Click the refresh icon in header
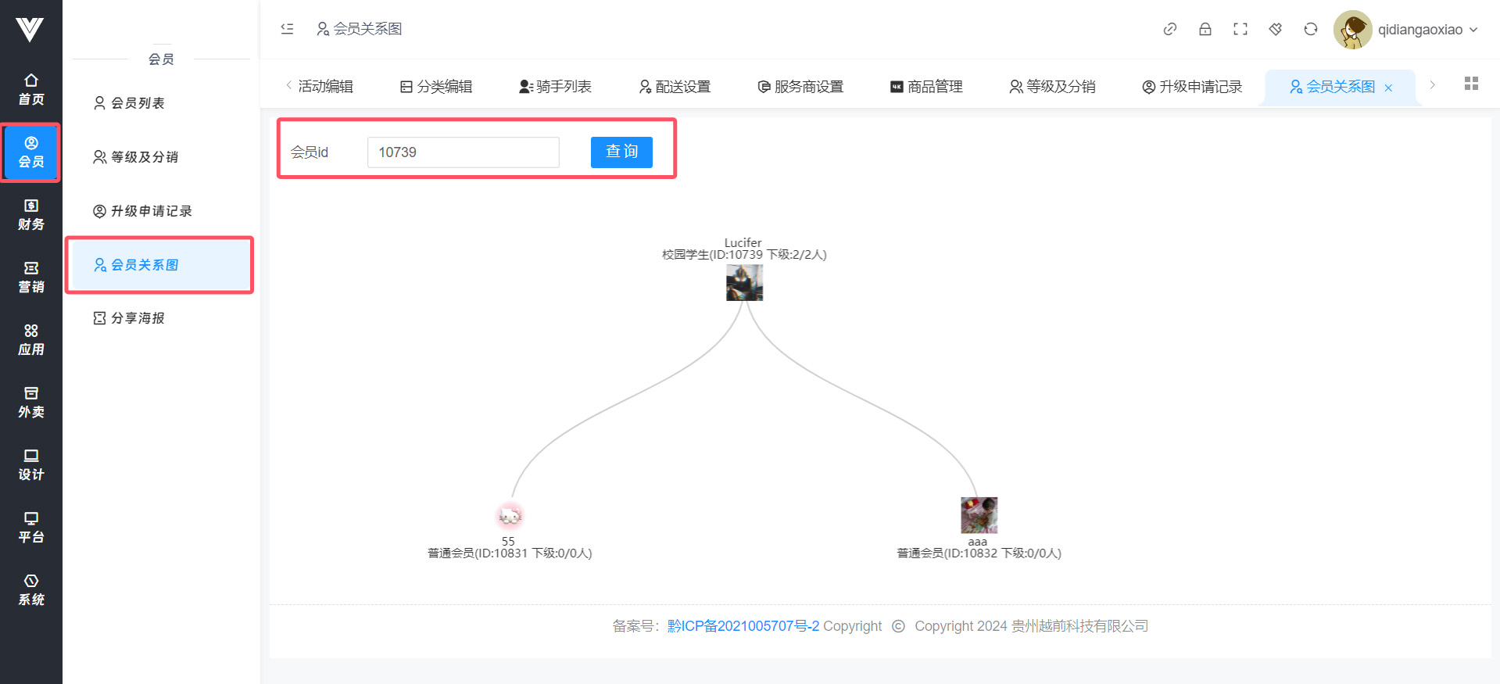 [1310, 29]
